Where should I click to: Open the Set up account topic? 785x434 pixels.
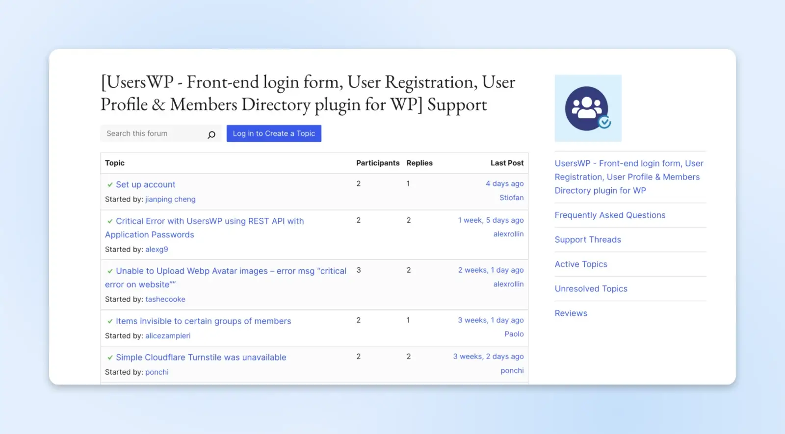(x=145, y=185)
